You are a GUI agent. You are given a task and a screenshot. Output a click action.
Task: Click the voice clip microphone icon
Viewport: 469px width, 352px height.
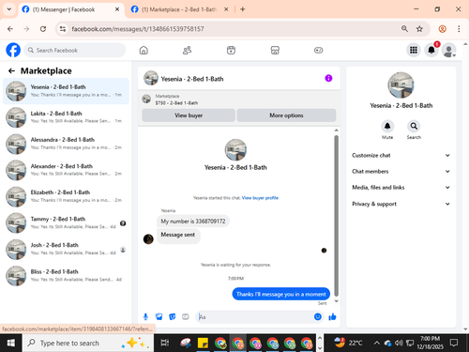pyautogui.click(x=145, y=317)
